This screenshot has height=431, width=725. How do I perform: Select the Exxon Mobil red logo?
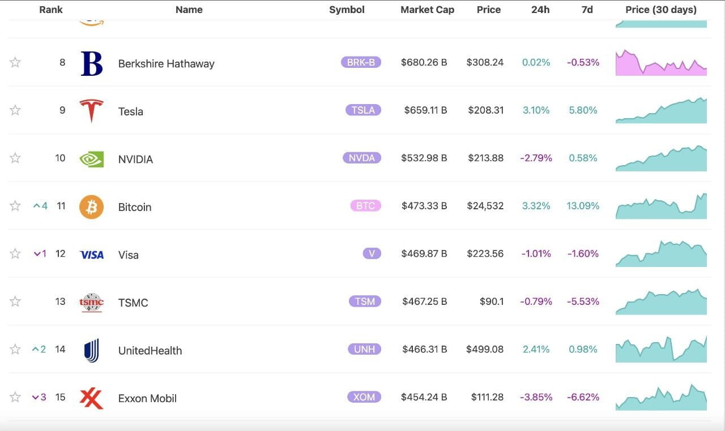91,398
